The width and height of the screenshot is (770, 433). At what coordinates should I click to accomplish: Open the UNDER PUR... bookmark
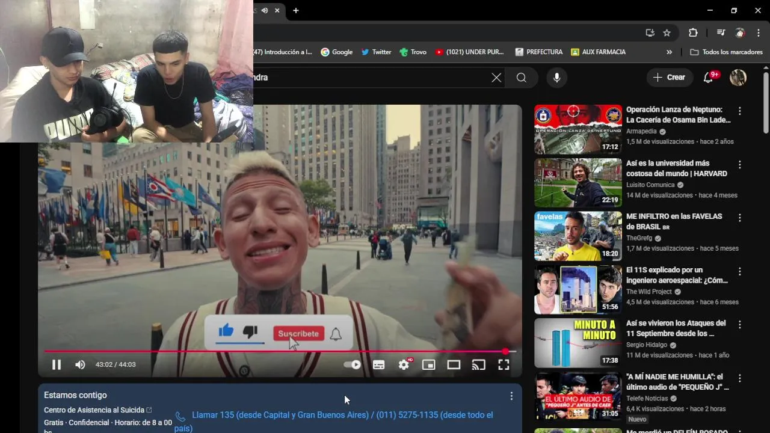pos(470,52)
